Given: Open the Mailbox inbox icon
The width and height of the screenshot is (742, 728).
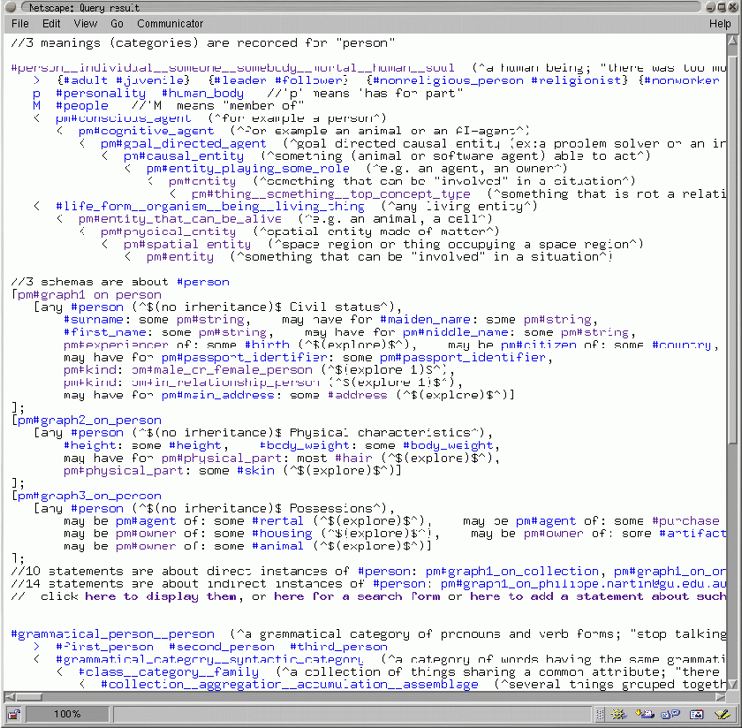Looking at the screenshot, I should (x=646, y=714).
